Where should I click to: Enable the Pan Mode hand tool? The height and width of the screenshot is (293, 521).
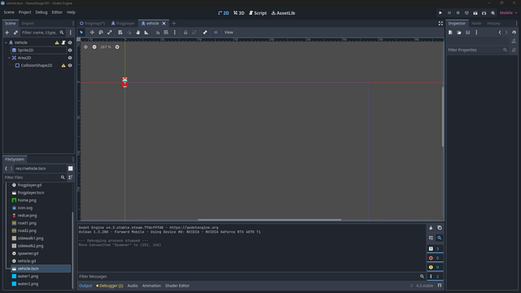(138, 33)
